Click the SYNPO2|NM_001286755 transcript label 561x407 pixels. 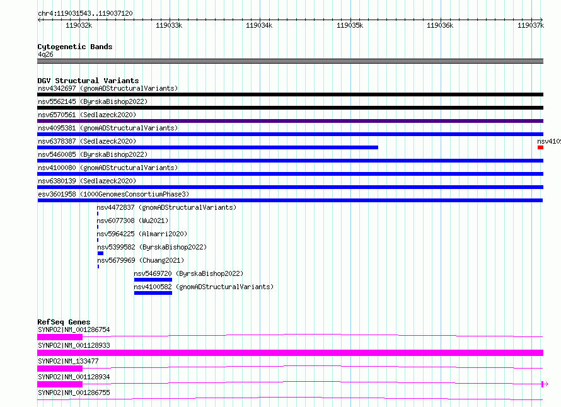pos(74,393)
